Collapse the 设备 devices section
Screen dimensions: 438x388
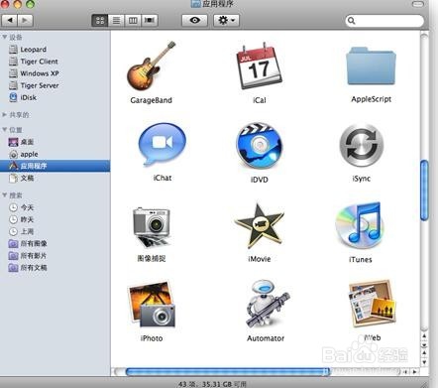click(5, 37)
